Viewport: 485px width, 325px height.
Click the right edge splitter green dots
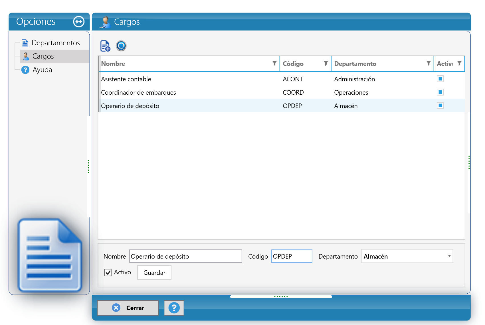[x=469, y=162]
